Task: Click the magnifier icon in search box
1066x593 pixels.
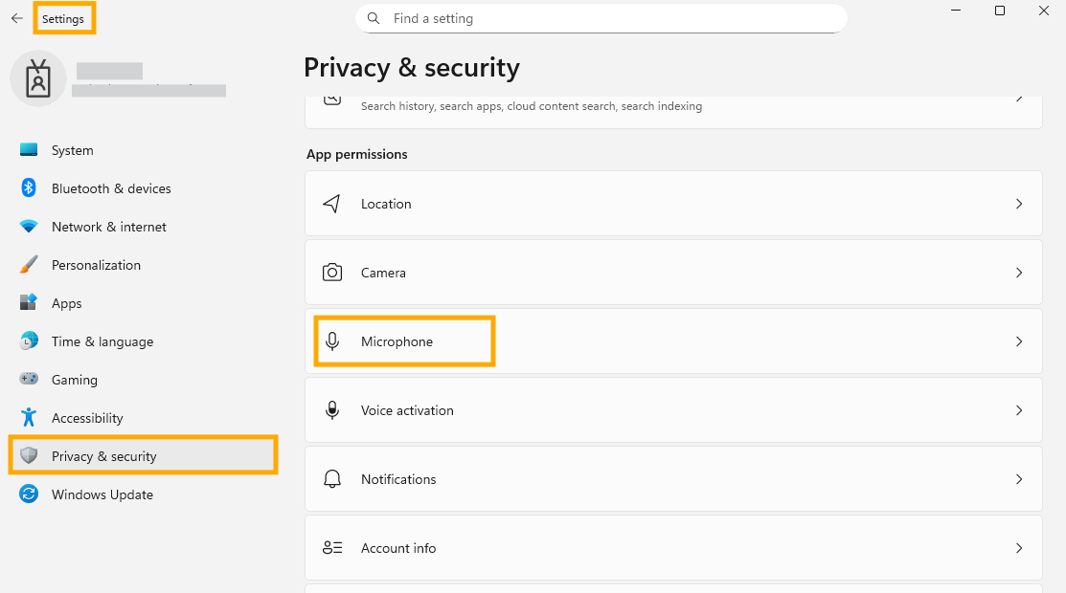Action: click(x=374, y=18)
